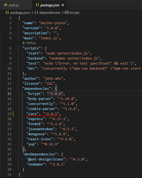This screenshot has height=178, width=142.
Task: Click the "scripts" key
Action: click(x=32, y=48)
